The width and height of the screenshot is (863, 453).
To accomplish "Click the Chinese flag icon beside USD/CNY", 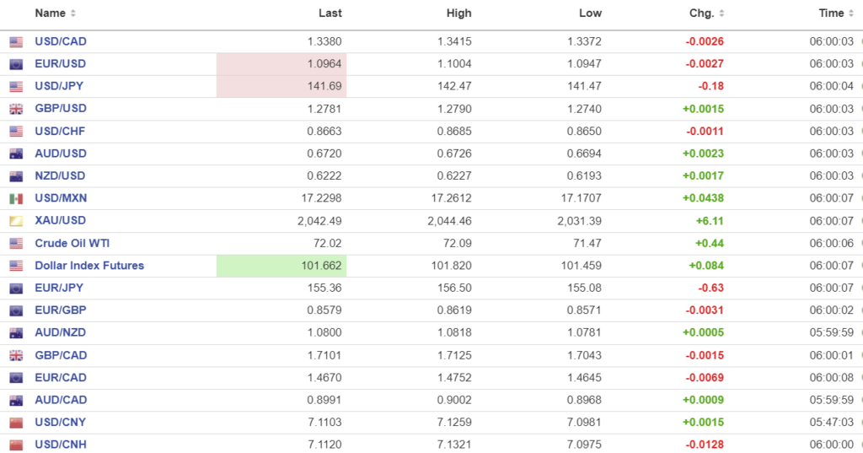I will point(16,423).
